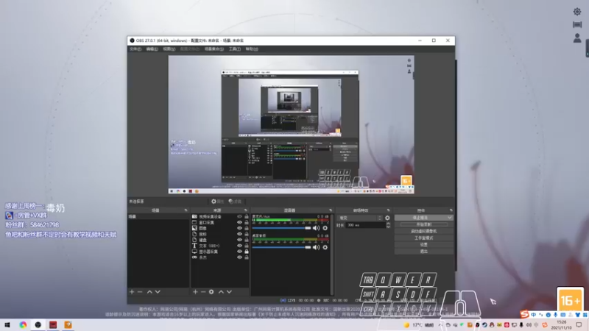
Task: Enable 工作室模式 in controls
Action: click(x=424, y=238)
